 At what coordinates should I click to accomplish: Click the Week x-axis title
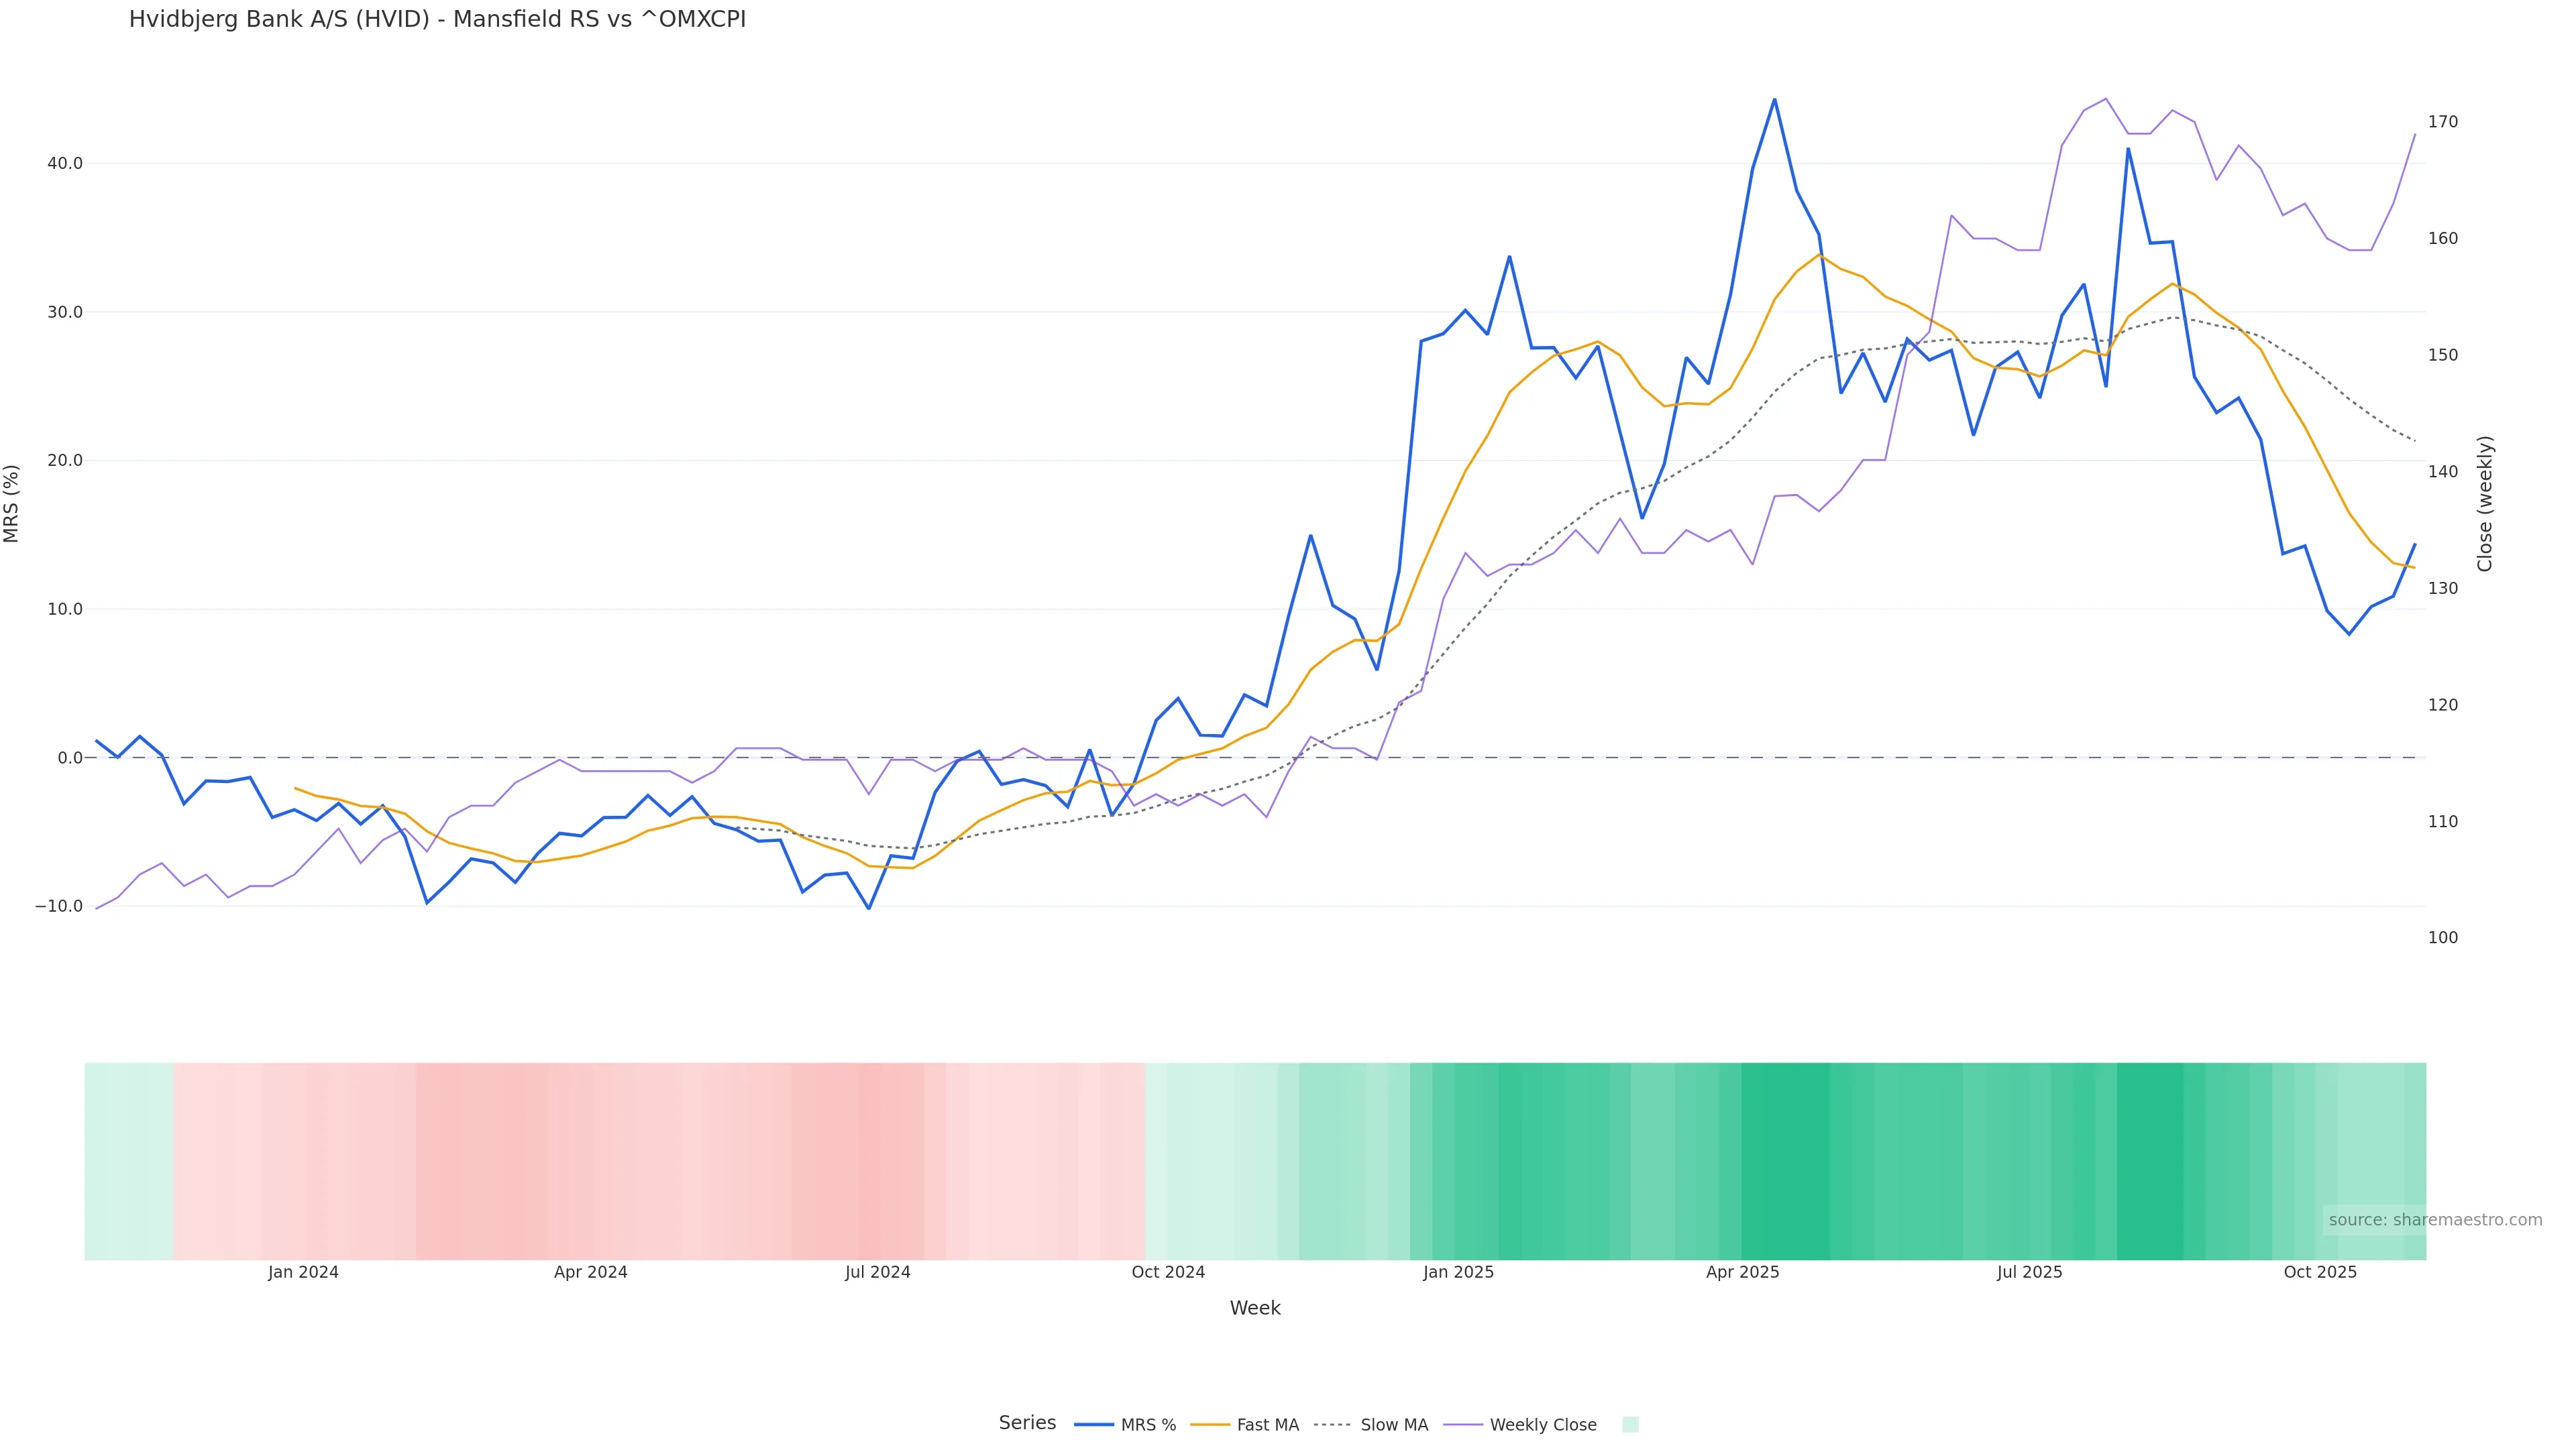1255,1308
